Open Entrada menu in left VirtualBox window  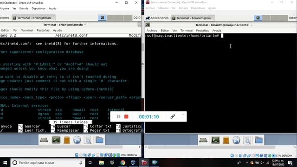(24, 8)
